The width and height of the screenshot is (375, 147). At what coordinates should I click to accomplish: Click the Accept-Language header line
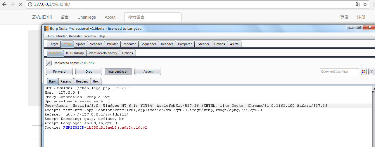(81, 123)
